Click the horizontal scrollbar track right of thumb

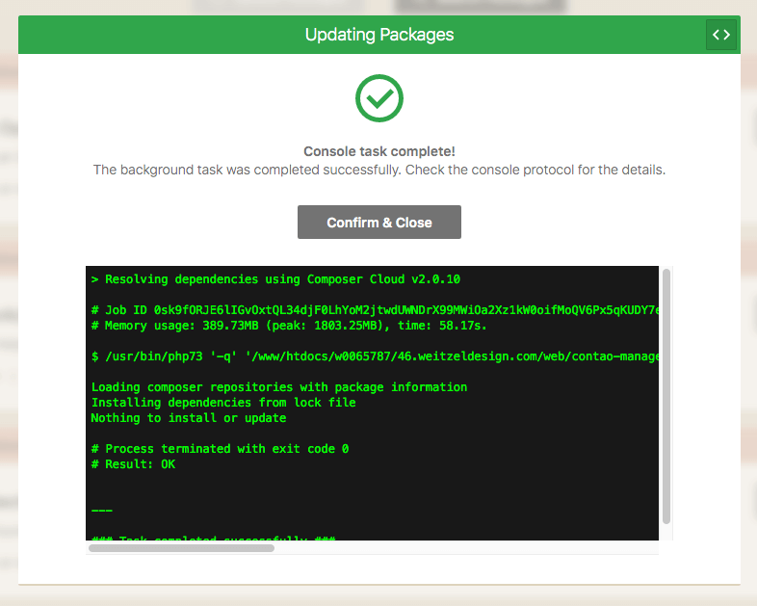[x=462, y=548]
